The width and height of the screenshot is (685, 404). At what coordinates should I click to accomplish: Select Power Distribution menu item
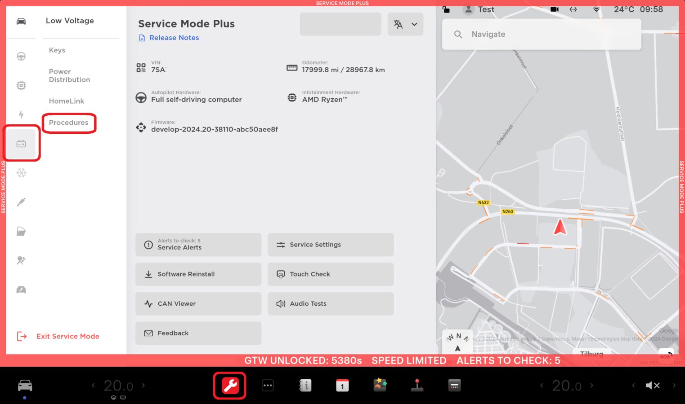point(69,75)
